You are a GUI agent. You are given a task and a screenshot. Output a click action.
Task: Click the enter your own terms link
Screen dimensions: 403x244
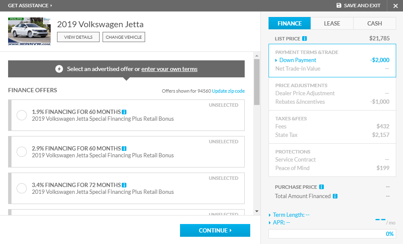[169, 69]
